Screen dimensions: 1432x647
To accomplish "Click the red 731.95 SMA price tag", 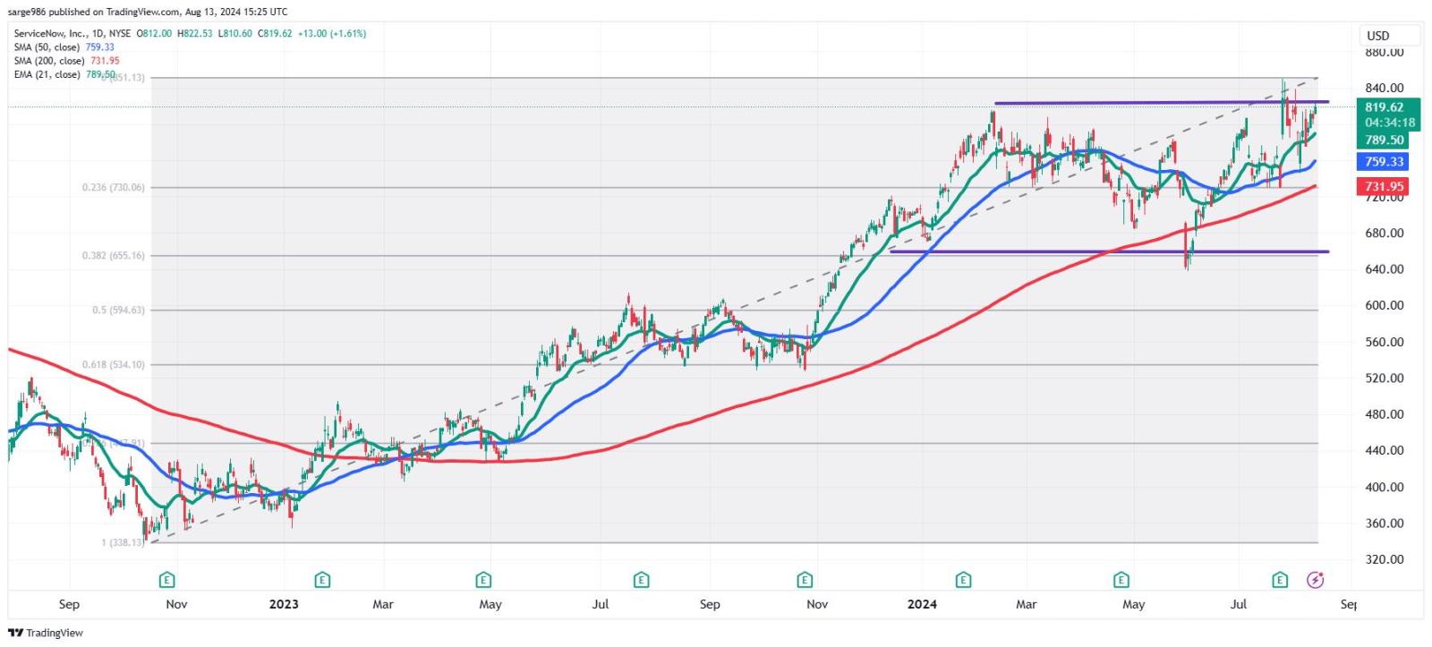I will pyautogui.click(x=1384, y=187).
